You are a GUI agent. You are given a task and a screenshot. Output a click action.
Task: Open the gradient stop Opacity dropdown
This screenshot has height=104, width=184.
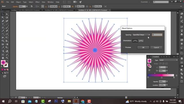coord(167,81)
